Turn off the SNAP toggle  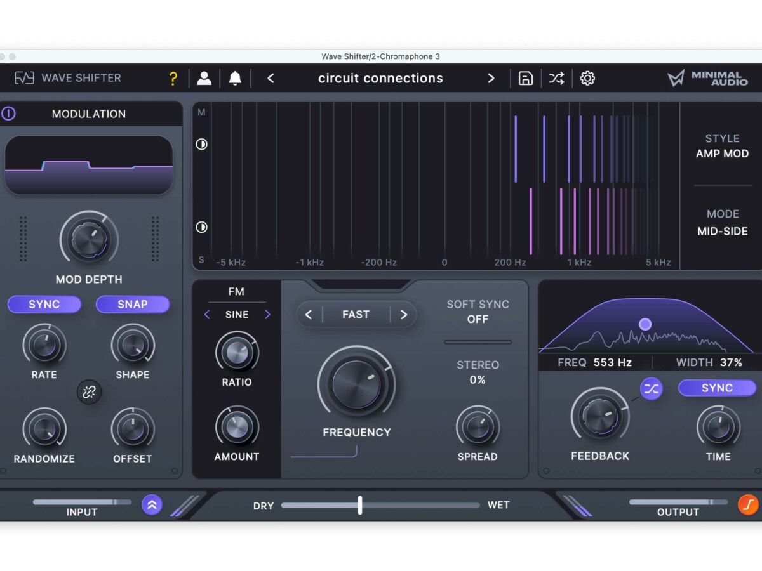tap(132, 305)
